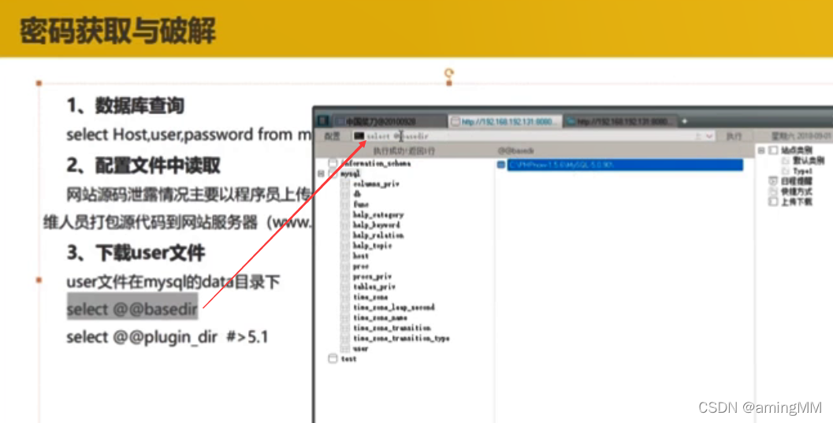The height and width of the screenshot is (423, 833).
Task: Click the table icon beside func
Action: 345,204
